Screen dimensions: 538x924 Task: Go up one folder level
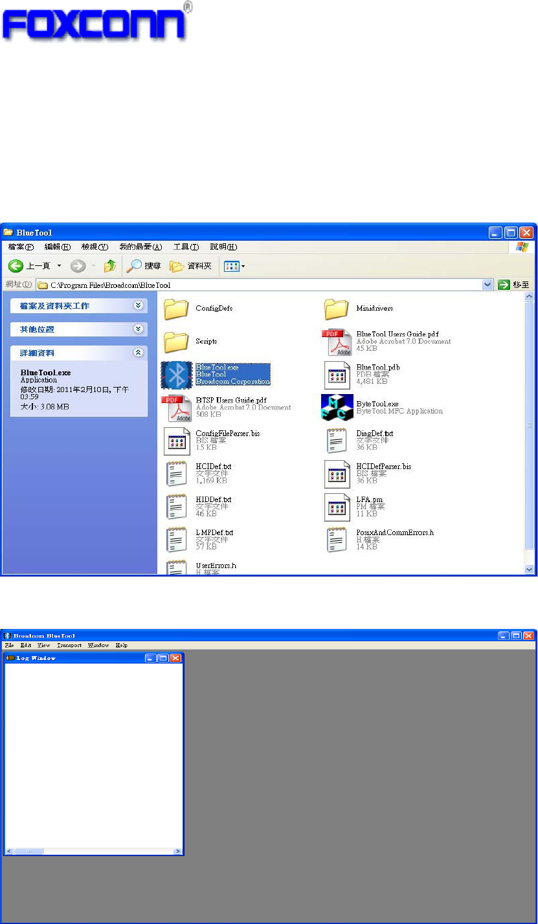click(110, 266)
